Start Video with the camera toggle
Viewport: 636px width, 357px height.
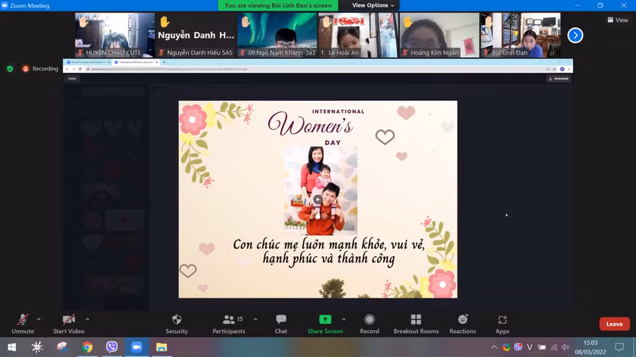tap(69, 320)
